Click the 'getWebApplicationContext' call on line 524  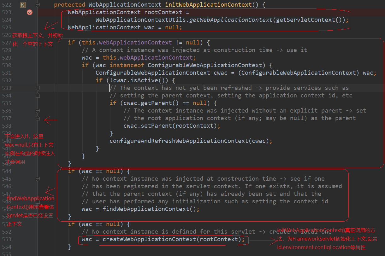tap(231, 20)
